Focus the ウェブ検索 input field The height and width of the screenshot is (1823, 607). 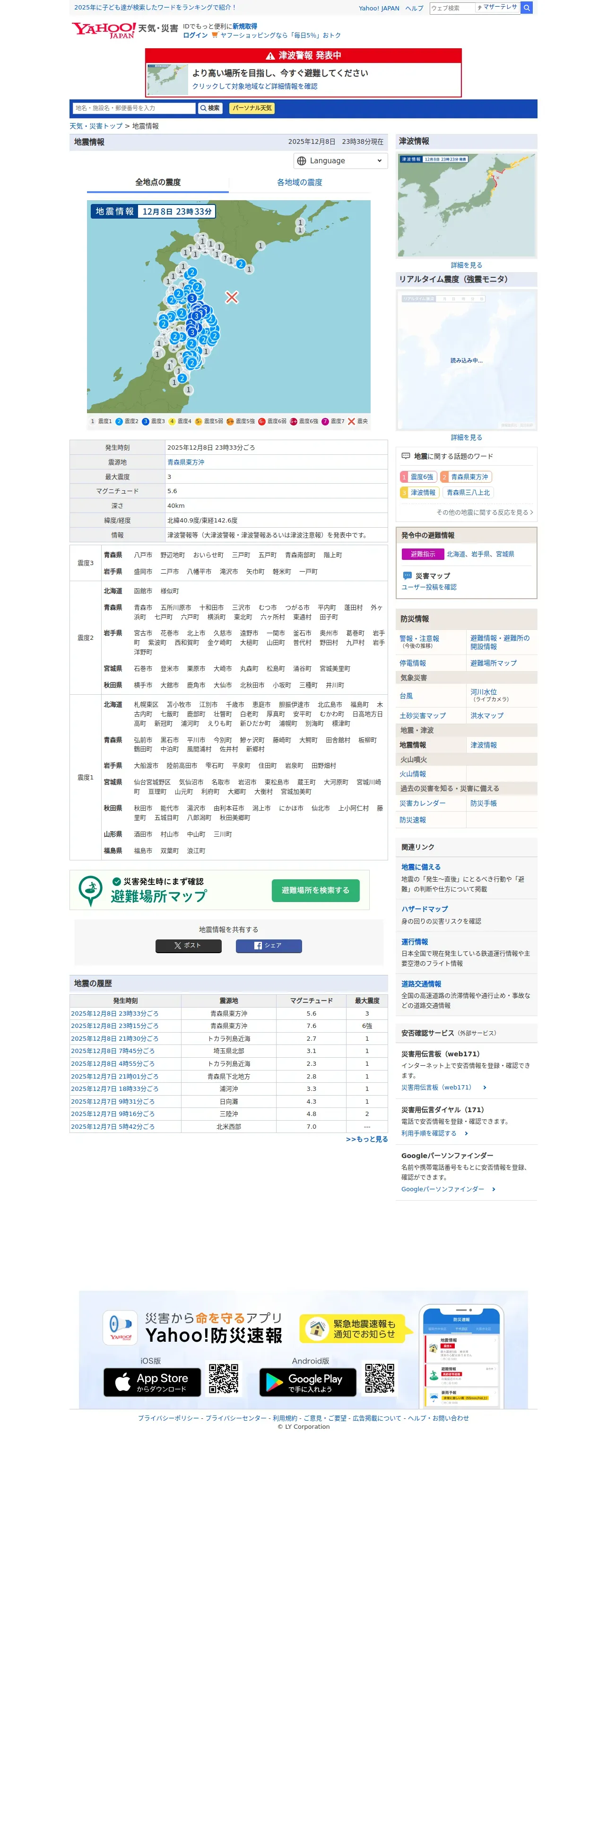pos(452,8)
